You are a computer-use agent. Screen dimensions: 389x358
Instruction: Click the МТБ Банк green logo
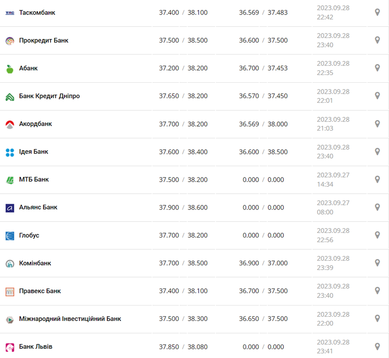(10, 180)
